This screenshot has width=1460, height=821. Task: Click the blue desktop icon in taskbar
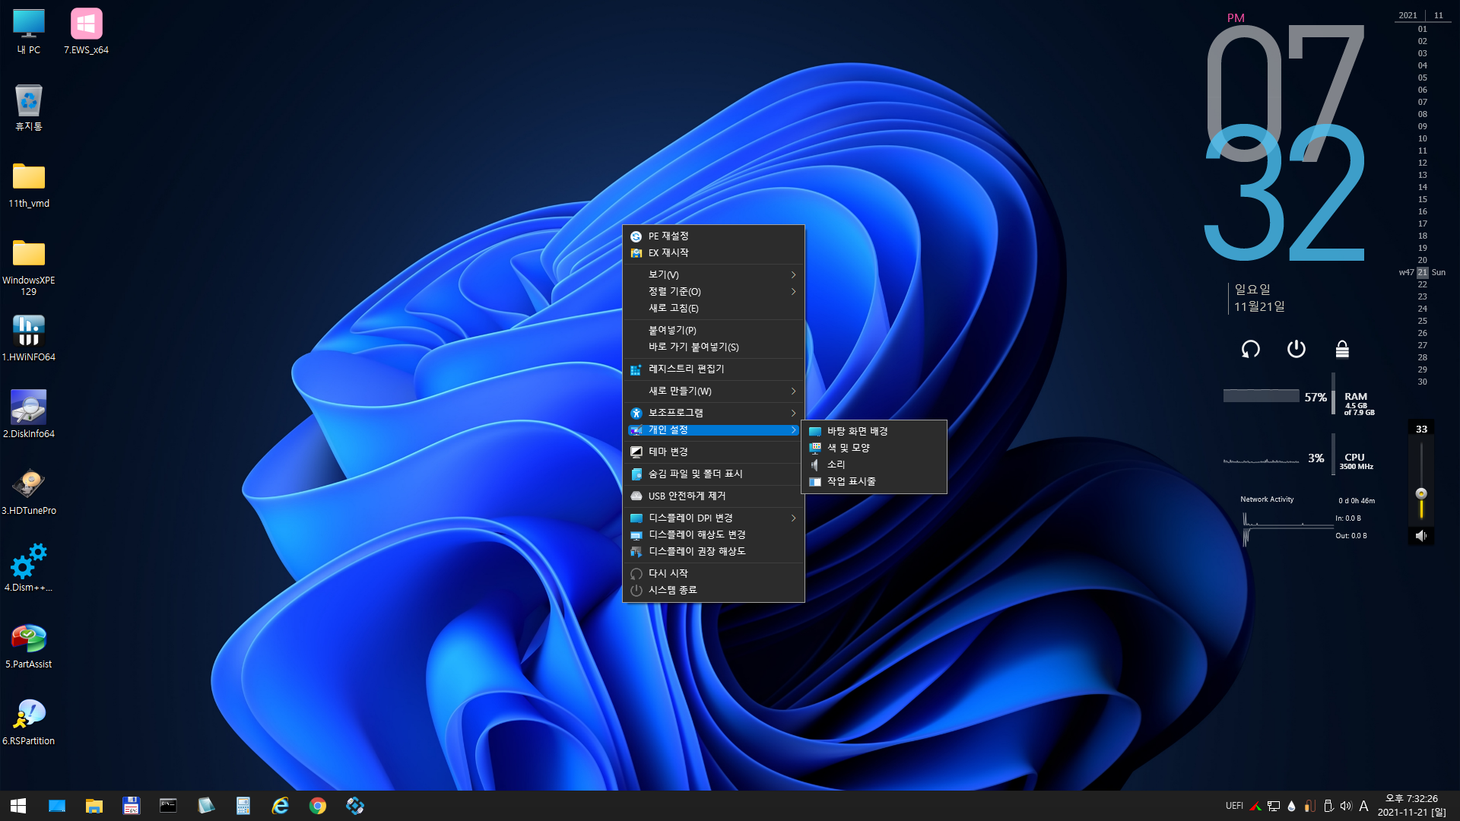pos(57,806)
